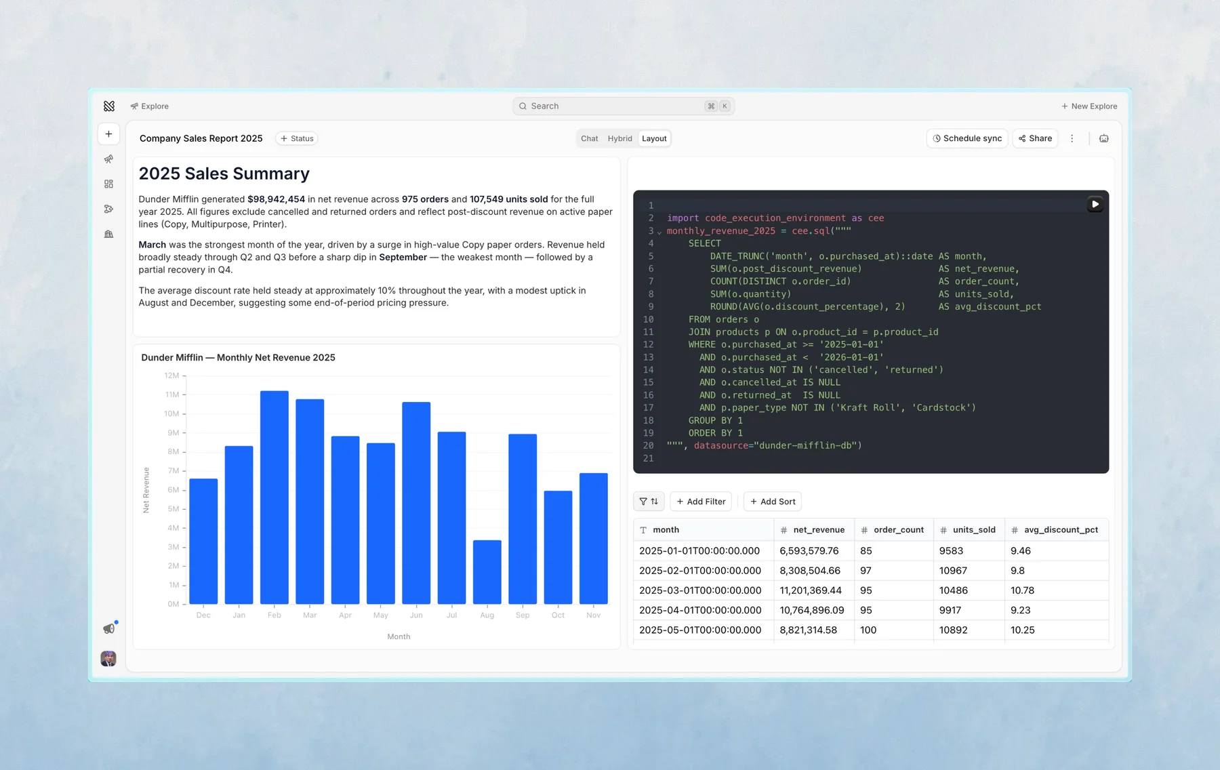
Task: Select the cell 8,308,504.66
Action: (814, 571)
